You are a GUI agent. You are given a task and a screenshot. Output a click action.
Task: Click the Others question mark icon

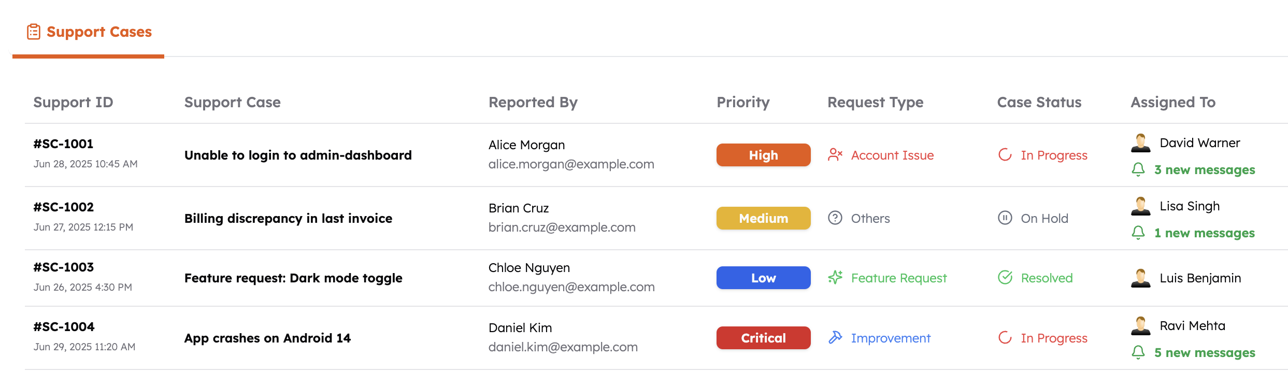835,218
